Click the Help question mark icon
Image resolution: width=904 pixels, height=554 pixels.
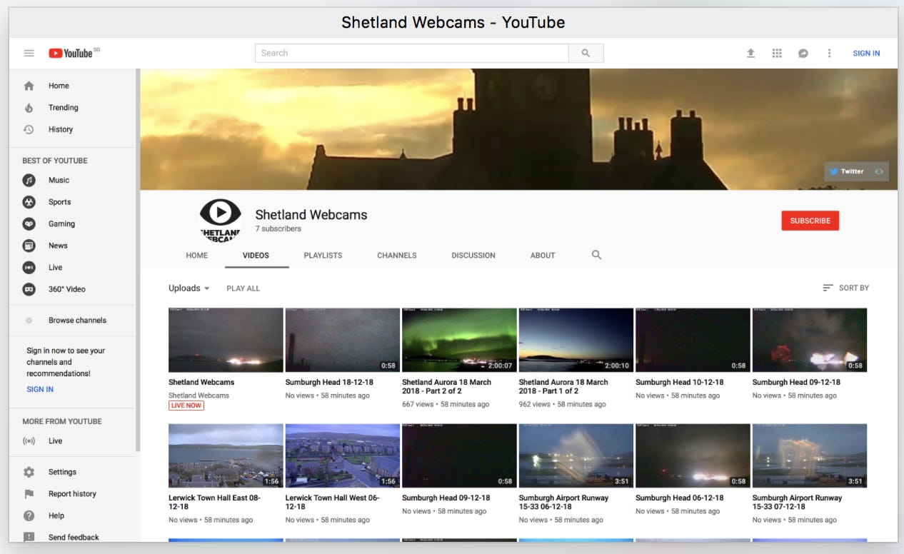pos(29,515)
